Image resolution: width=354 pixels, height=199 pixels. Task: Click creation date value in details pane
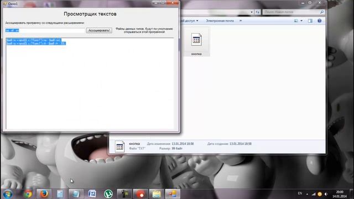241,144
